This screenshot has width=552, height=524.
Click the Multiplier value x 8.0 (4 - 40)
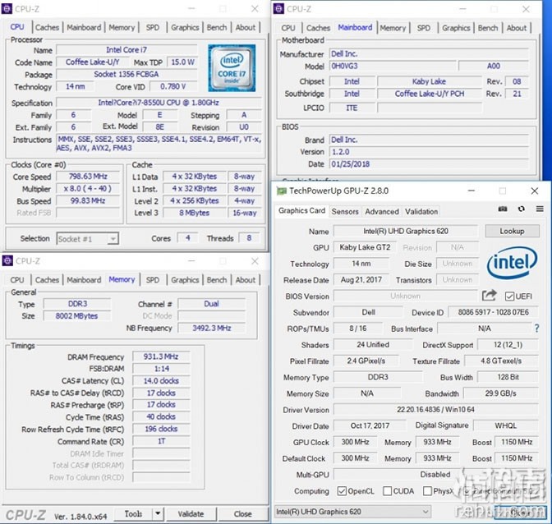(x=88, y=189)
